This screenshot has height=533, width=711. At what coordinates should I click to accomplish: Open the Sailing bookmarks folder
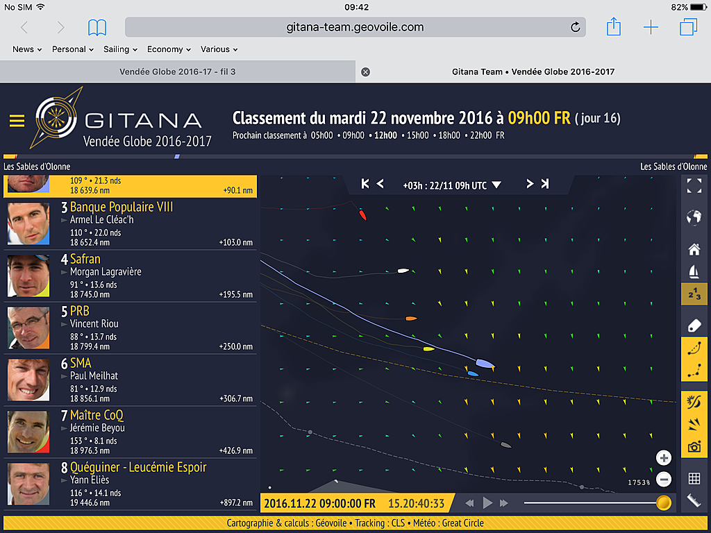point(120,49)
